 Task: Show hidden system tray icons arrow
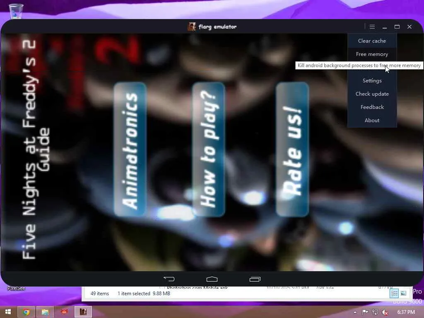[x=355, y=312]
